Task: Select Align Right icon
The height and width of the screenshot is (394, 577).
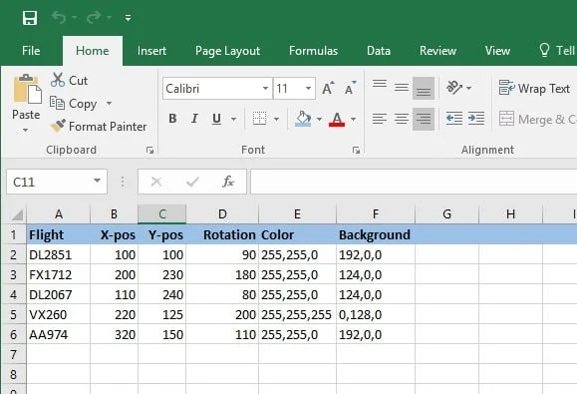Action: tap(424, 119)
